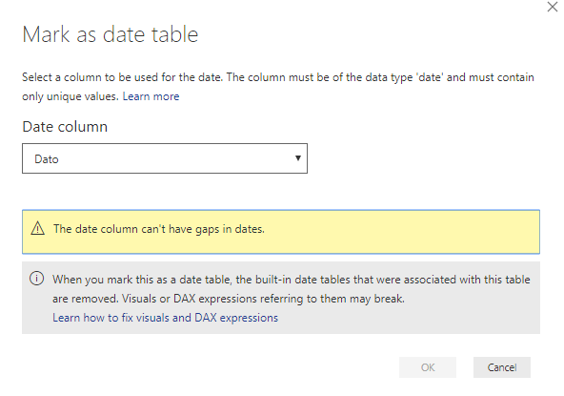Click the yellow gaps-in-dates warning banner
This screenshot has width=564, height=396.
(x=281, y=232)
